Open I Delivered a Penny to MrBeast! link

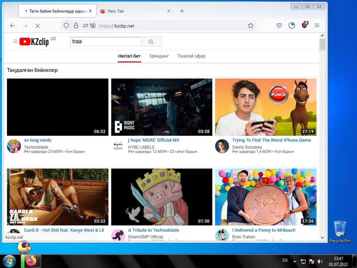click(x=264, y=230)
